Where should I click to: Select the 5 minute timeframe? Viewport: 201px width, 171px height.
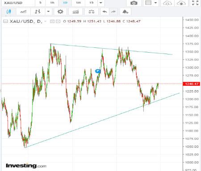click(40, 3)
